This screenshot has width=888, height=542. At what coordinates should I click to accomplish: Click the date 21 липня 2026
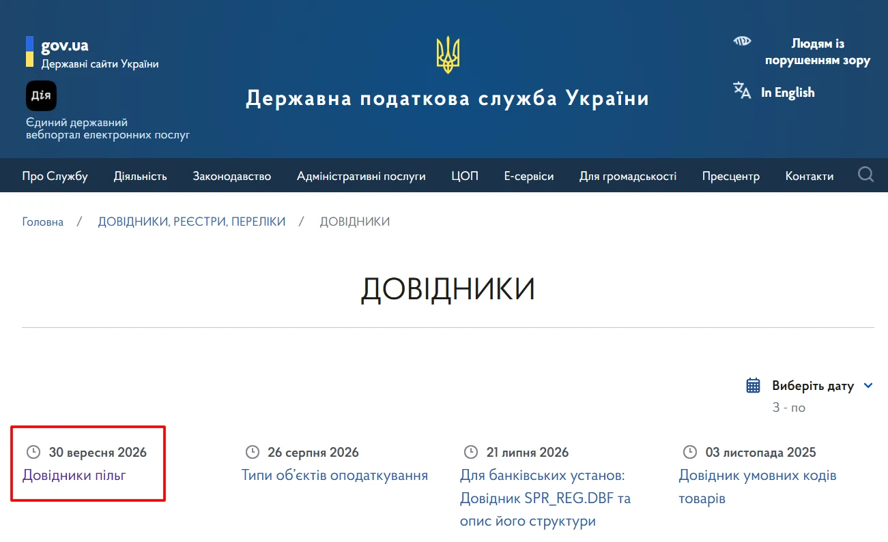(x=528, y=452)
